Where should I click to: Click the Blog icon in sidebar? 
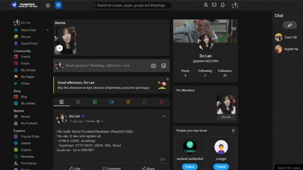click(x=16, y=97)
